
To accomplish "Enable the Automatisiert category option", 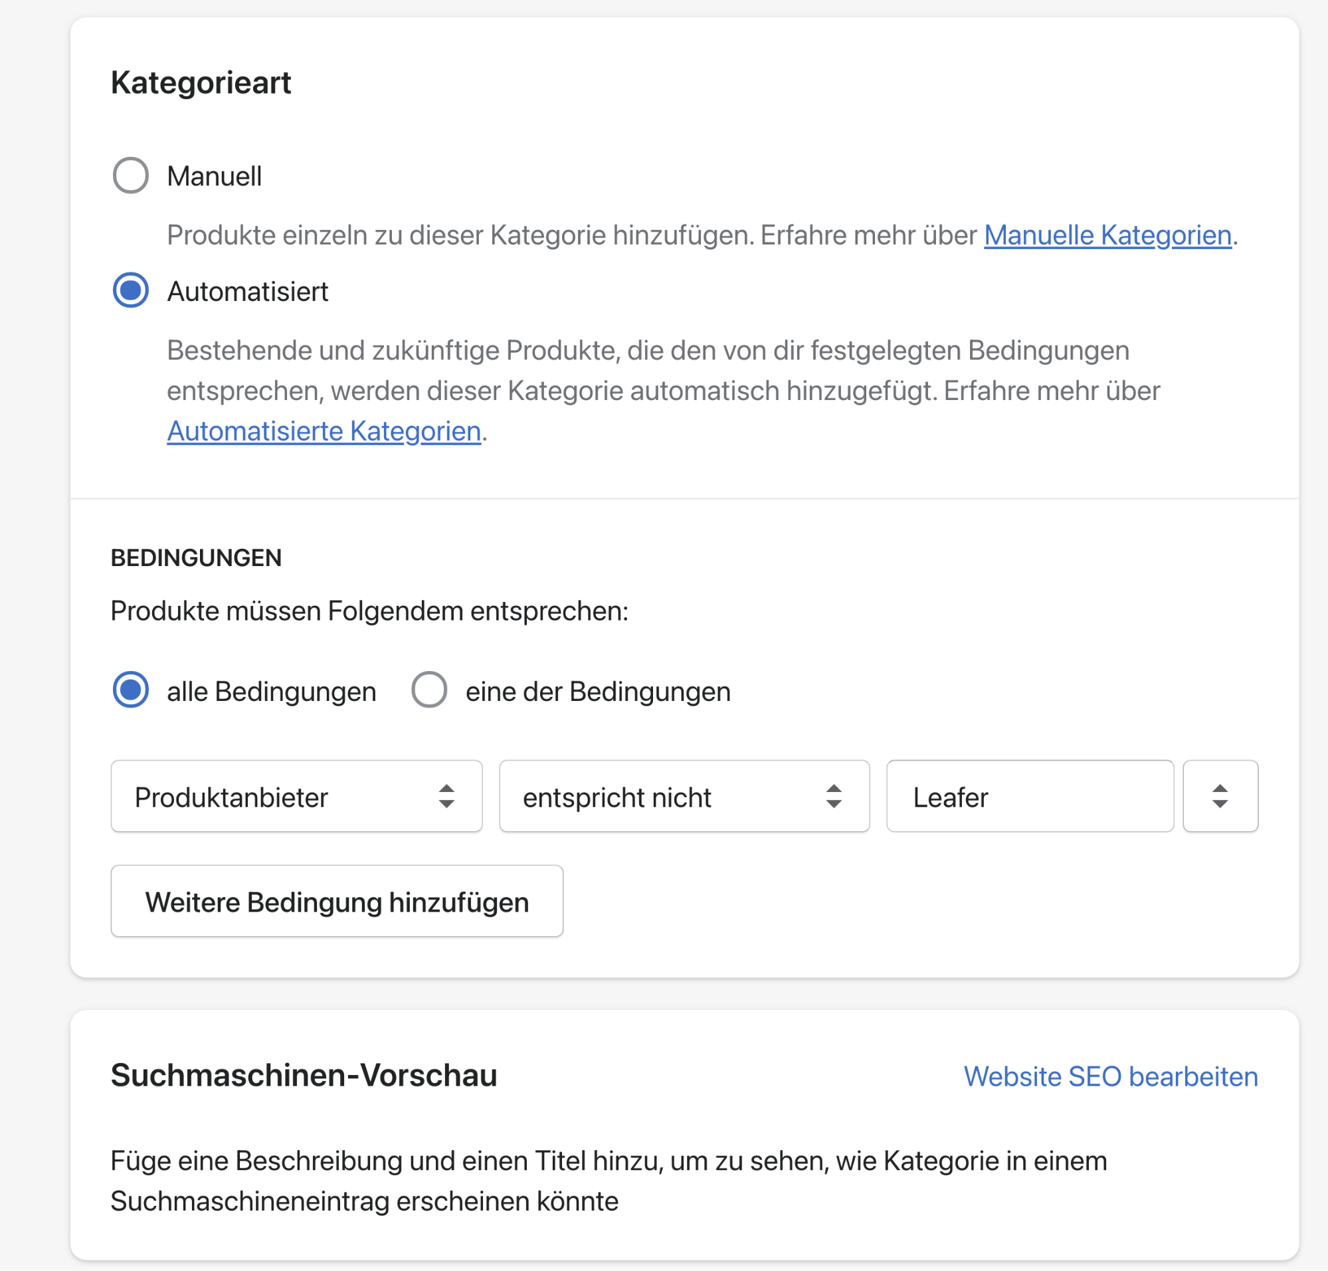I will (x=131, y=291).
